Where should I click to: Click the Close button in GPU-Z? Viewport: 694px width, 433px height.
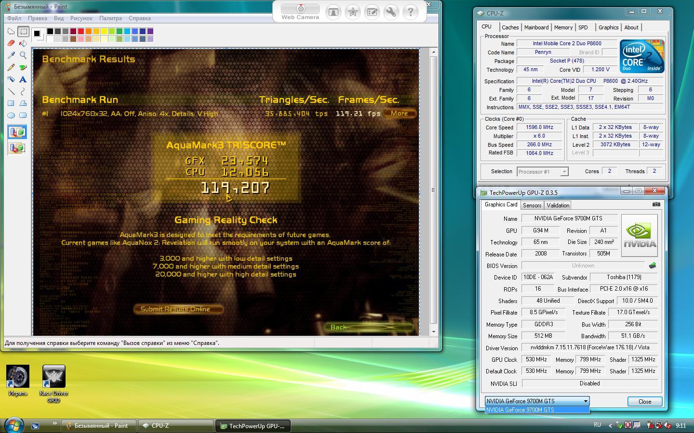645,402
